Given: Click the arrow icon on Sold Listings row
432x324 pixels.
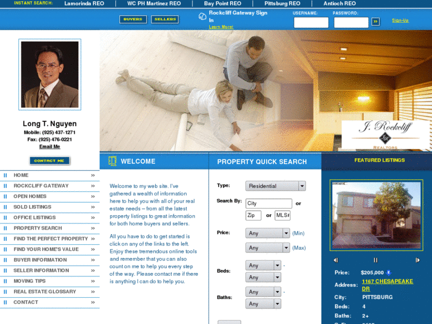Looking at the screenshot, I should [x=93, y=207].
